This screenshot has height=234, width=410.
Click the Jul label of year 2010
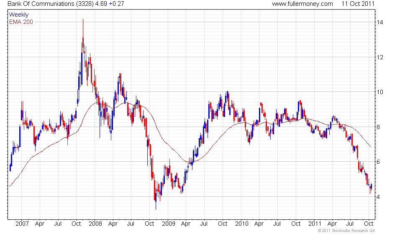[x=277, y=224]
